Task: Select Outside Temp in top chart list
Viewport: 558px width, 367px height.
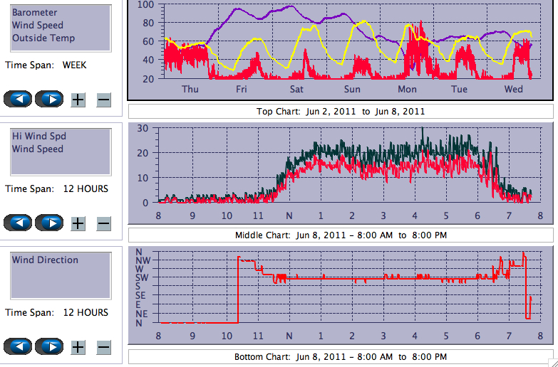Action: pos(43,38)
